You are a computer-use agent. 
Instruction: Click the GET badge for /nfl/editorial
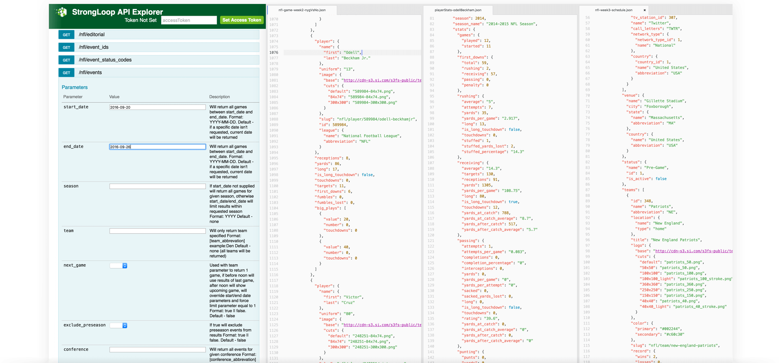click(x=66, y=35)
